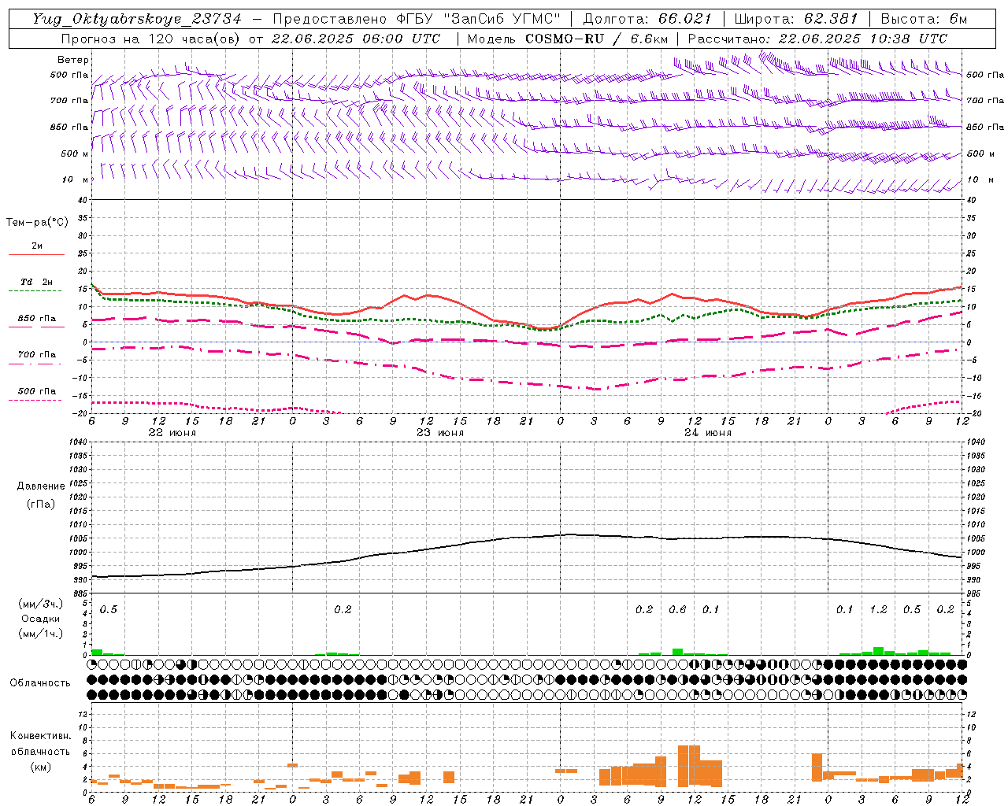Select the provider text ФГБУ "ЗапСиб УГМС"
Screen dimensions: 1008x806
click(478, 19)
